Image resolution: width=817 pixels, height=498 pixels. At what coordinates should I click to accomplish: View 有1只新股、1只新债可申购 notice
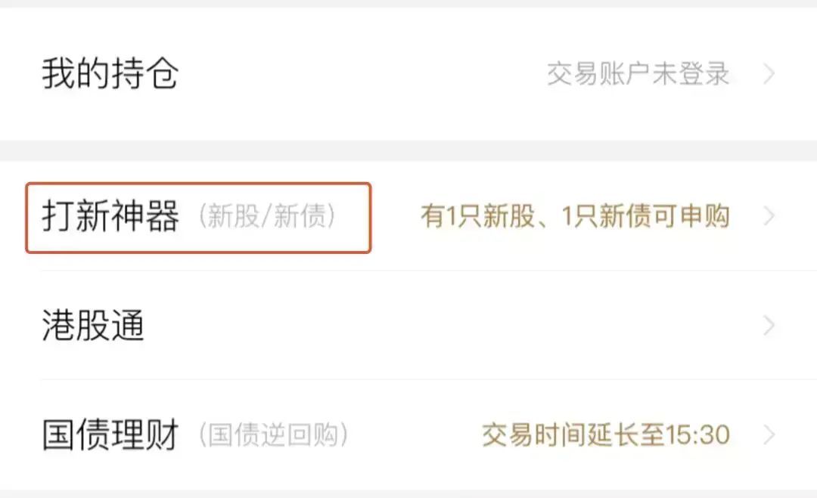575,216
